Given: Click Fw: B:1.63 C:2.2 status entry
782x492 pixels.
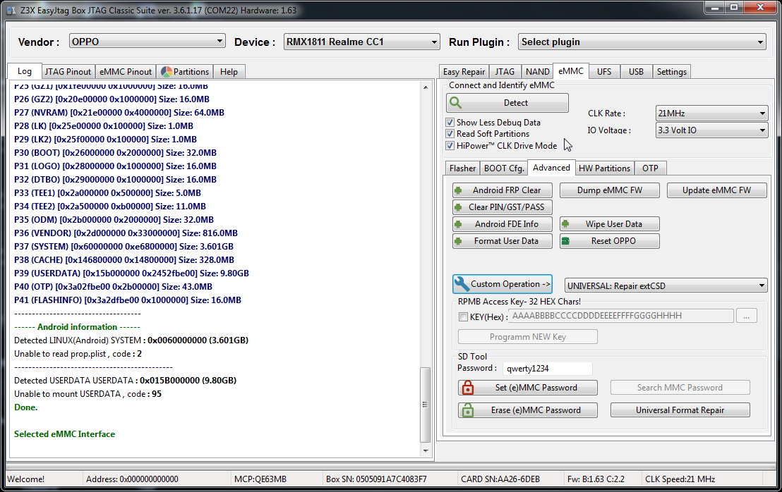Looking at the screenshot, I should [x=596, y=479].
